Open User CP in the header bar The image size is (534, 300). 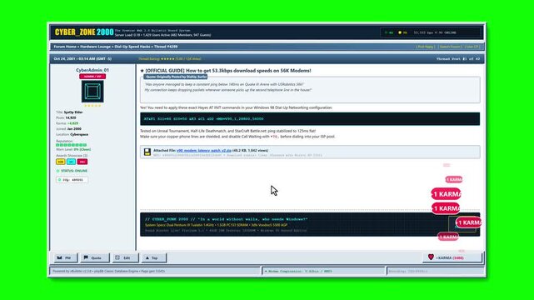[x=472, y=47]
